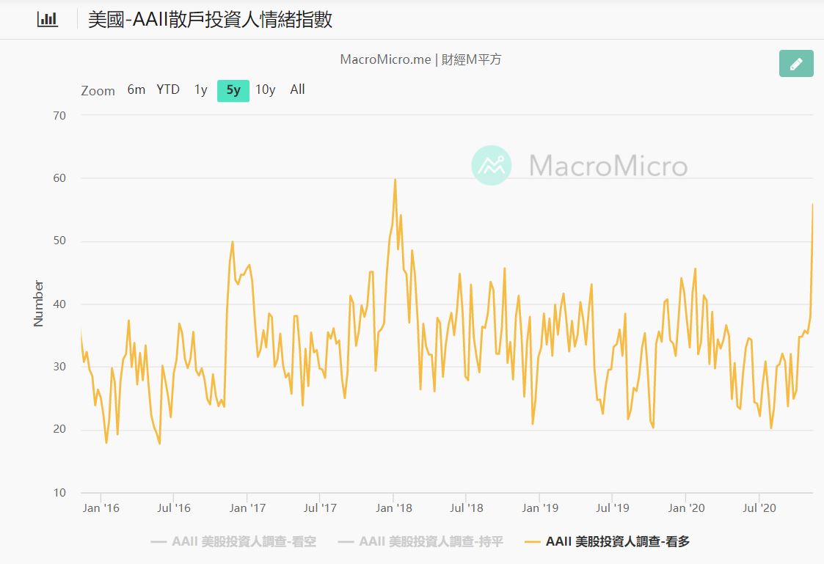Select the YTD zoom range
This screenshot has height=564, width=824.
(x=168, y=89)
